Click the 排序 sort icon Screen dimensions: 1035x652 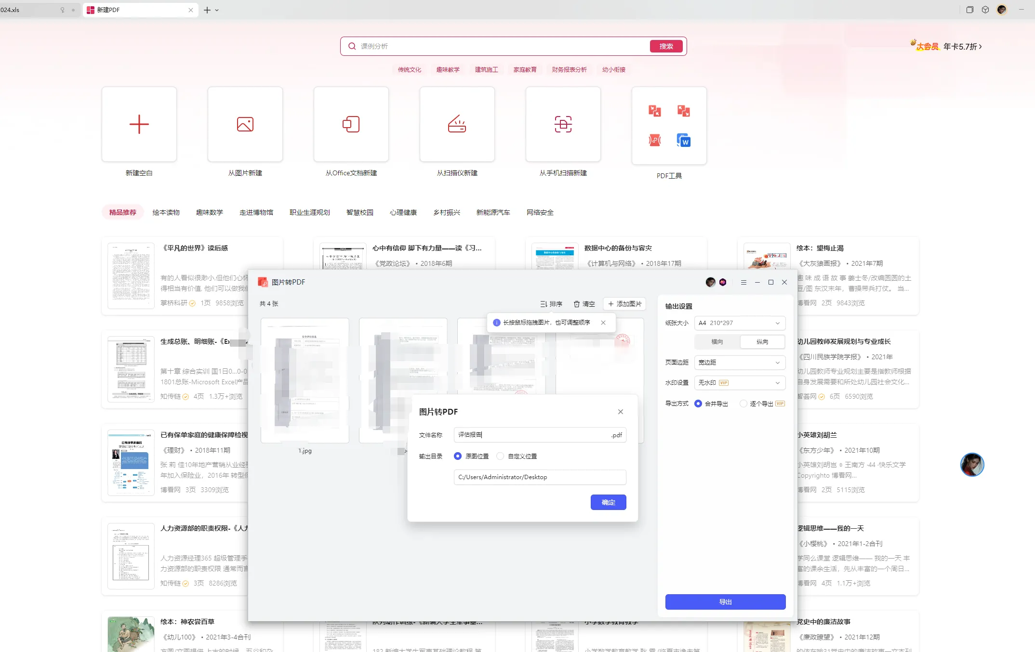(544, 304)
